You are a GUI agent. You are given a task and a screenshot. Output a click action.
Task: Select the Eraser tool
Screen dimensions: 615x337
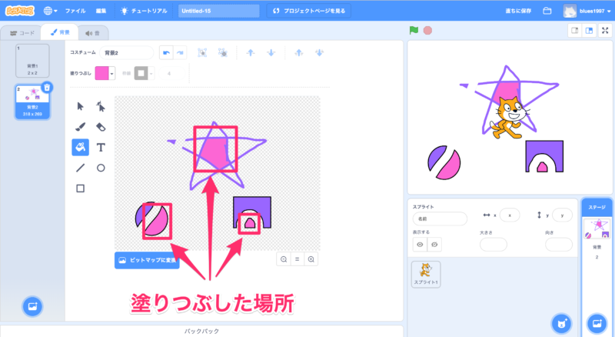[101, 127]
